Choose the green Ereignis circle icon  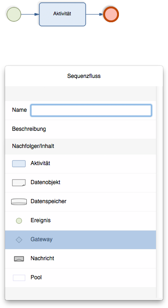[19, 221]
